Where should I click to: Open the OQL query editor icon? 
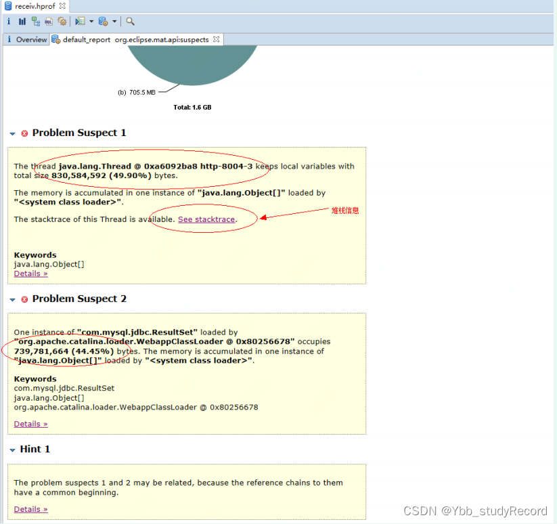pos(49,21)
